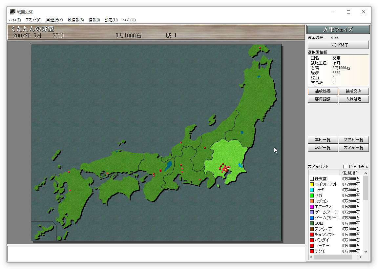The height and width of the screenshot is (269, 378).
Task: Select the brown スクウェア clan entry
Action: point(323,229)
